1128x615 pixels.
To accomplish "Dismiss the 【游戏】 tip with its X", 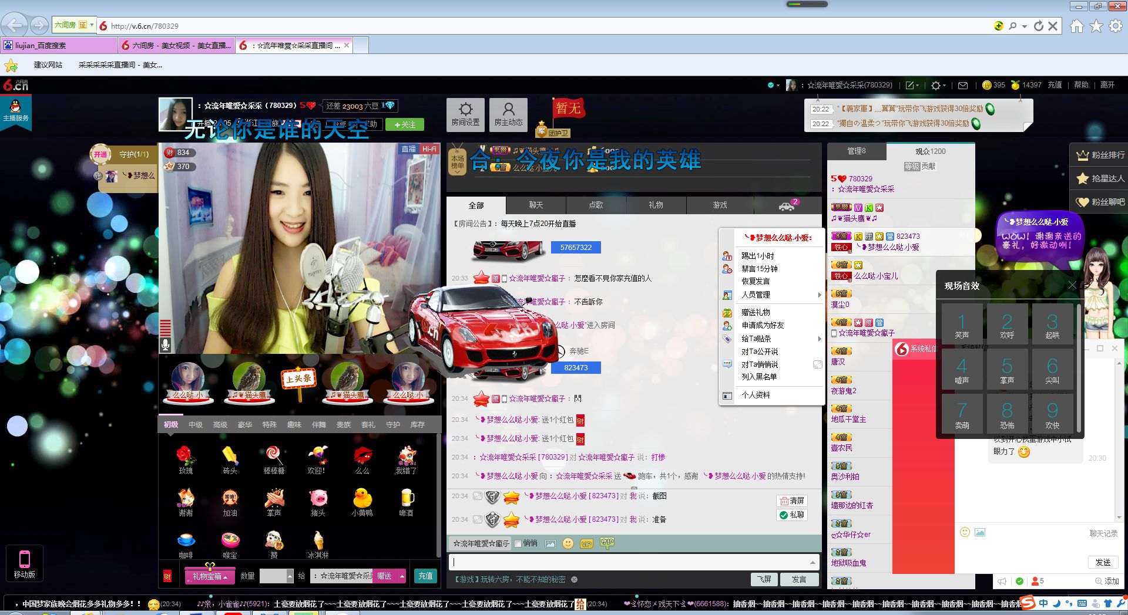I will (x=574, y=579).
